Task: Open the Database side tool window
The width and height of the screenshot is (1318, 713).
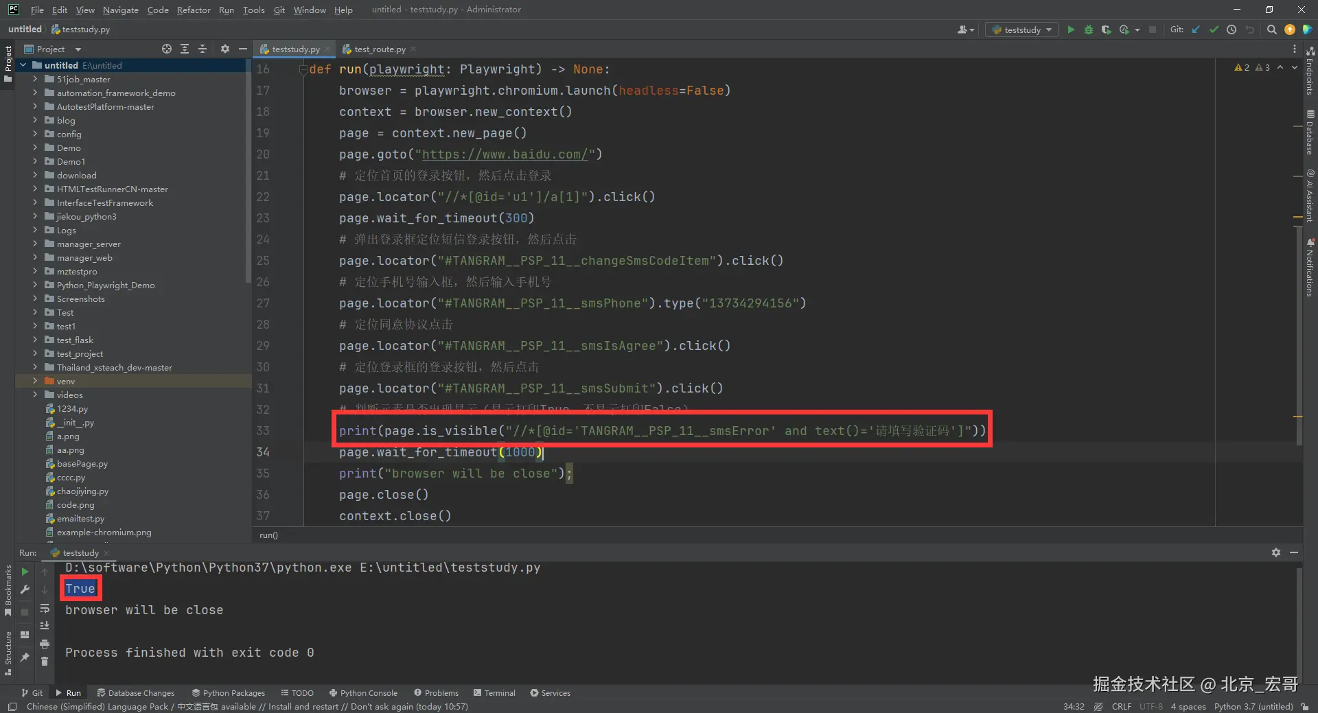Action: (x=1310, y=132)
